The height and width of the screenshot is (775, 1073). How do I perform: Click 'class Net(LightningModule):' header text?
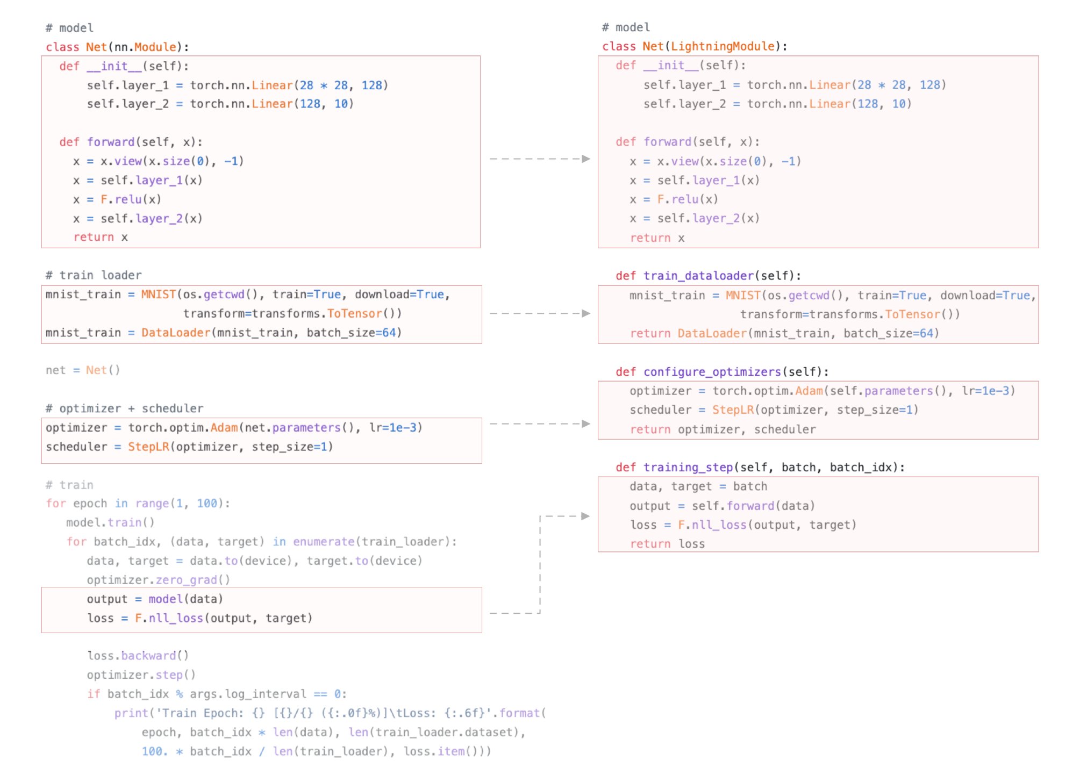coord(694,46)
